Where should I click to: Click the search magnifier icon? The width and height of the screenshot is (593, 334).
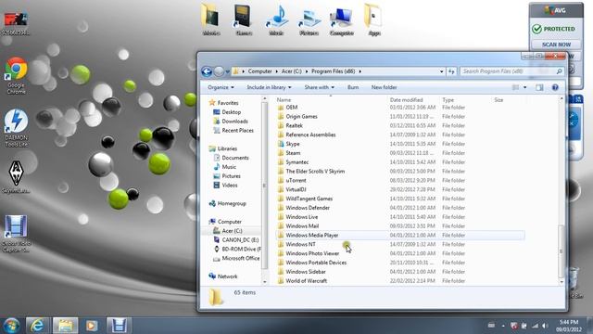pos(560,71)
